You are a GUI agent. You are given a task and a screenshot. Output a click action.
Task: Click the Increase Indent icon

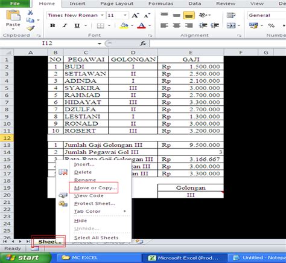[x=215, y=25]
